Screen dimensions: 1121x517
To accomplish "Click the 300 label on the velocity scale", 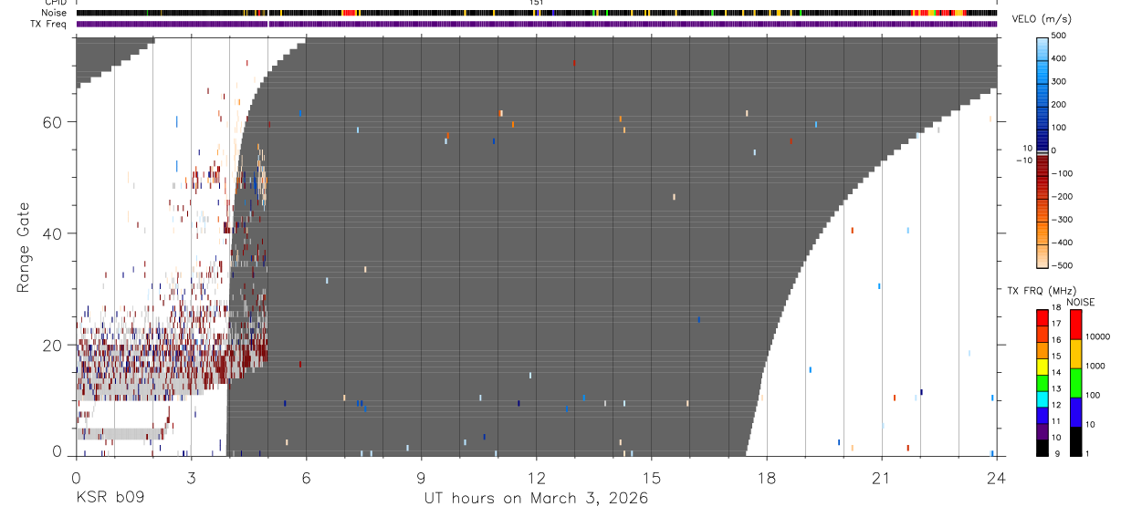I will pyautogui.click(x=1061, y=82).
